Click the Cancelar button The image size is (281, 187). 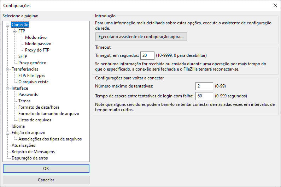coord(46,180)
